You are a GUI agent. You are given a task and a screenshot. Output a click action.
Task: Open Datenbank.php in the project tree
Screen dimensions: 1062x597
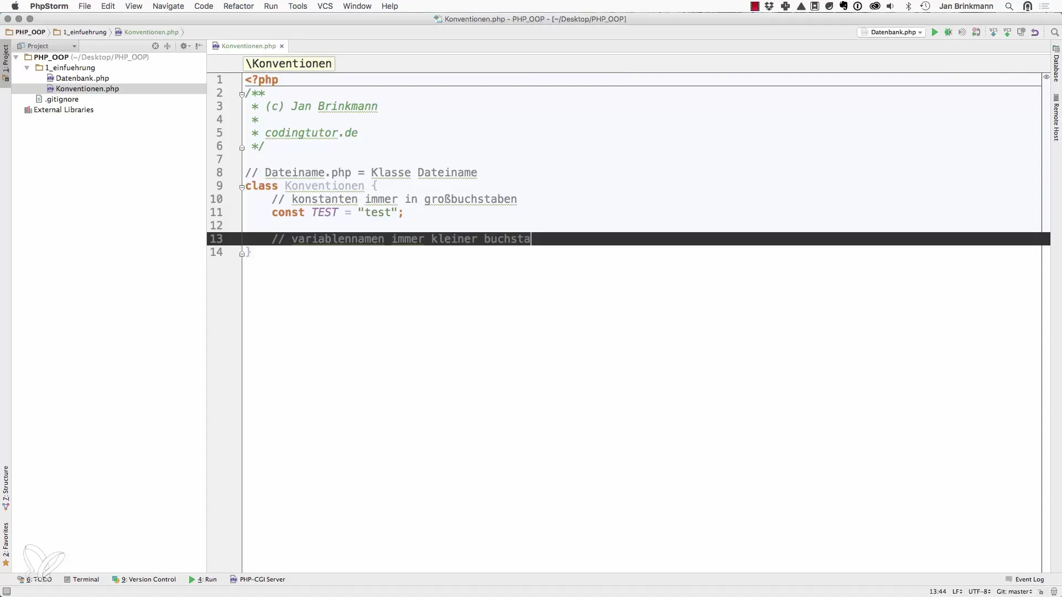coord(82,78)
